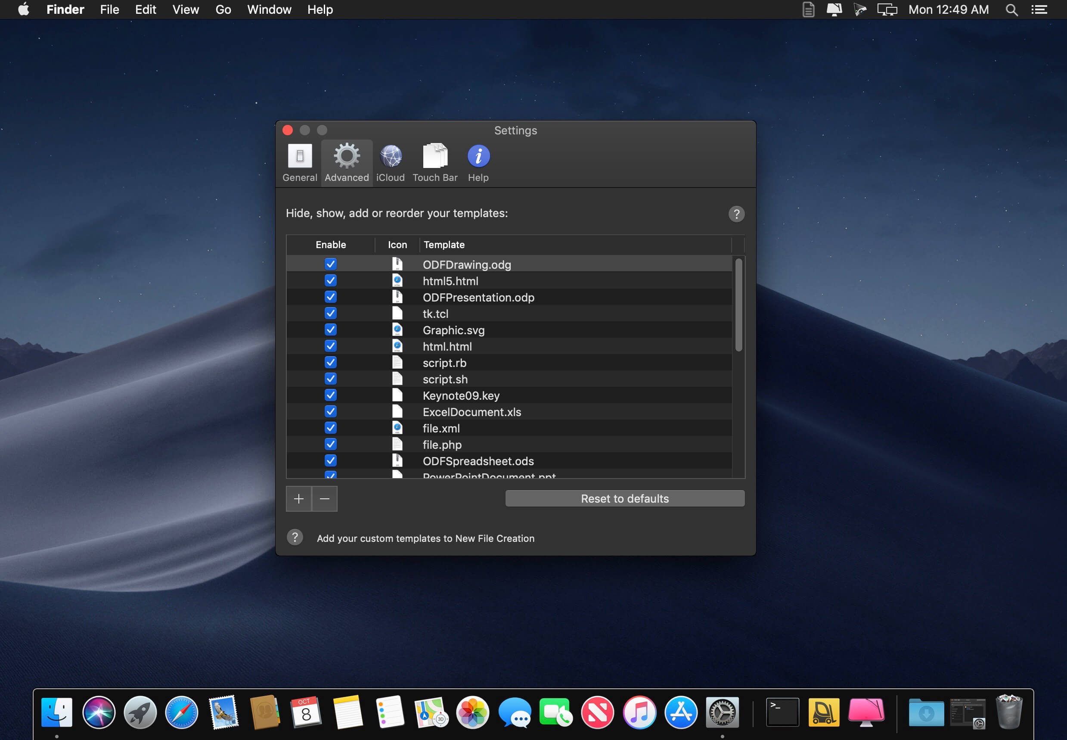Click Reset to defaults button
The width and height of the screenshot is (1067, 740).
click(624, 498)
